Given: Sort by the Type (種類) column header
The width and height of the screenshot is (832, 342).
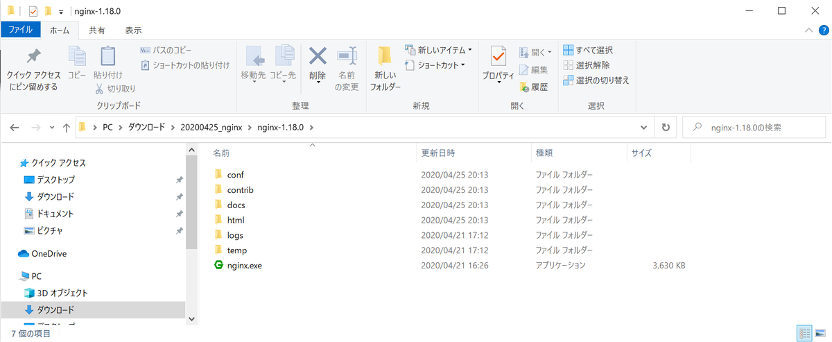Looking at the screenshot, I should click(544, 152).
